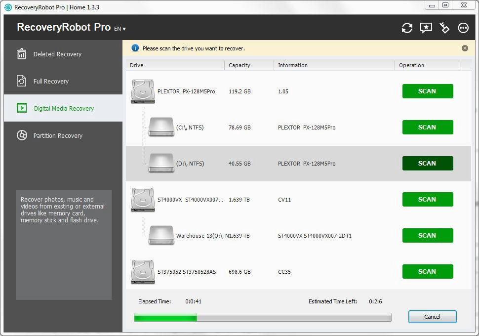This screenshot has width=479, height=336.
Task: Click the RecoveryRobot logo icon in title bar
Action: coord(8,7)
